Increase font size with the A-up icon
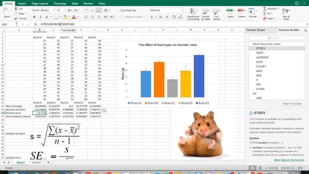The width and height of the screenshot is (309, 174). (x=70, y=10)
